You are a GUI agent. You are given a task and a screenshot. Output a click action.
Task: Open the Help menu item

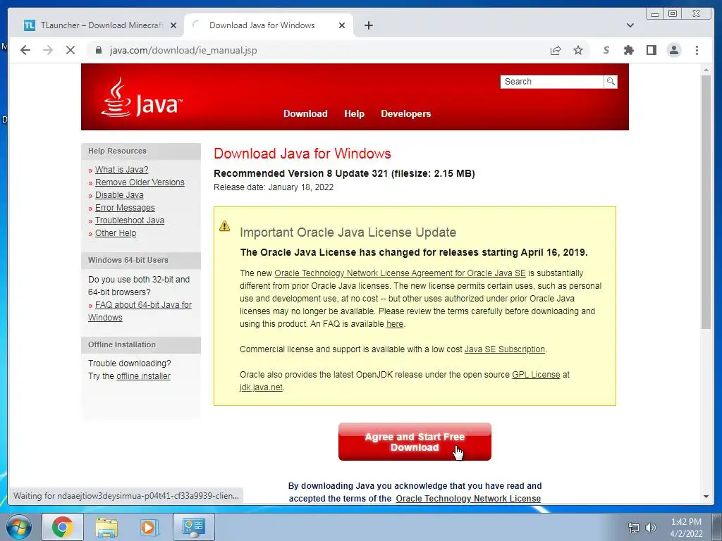pyautogui.click(x=354, y=113)
